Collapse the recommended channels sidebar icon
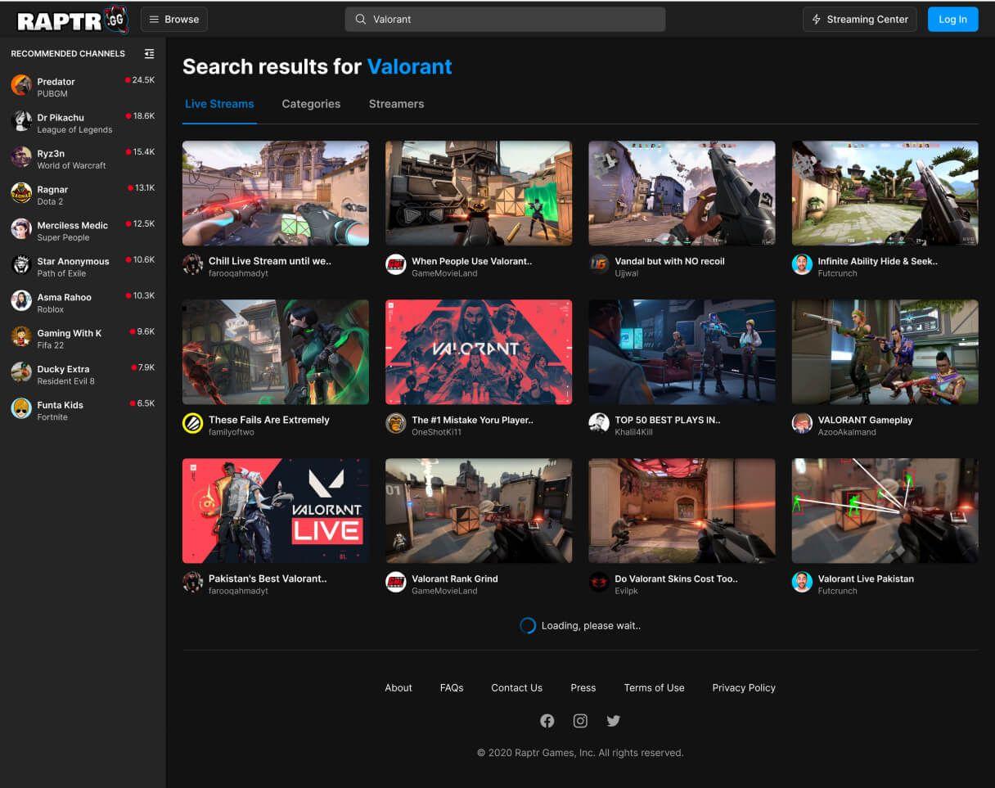995x788 pixels. tap(149, 54)
